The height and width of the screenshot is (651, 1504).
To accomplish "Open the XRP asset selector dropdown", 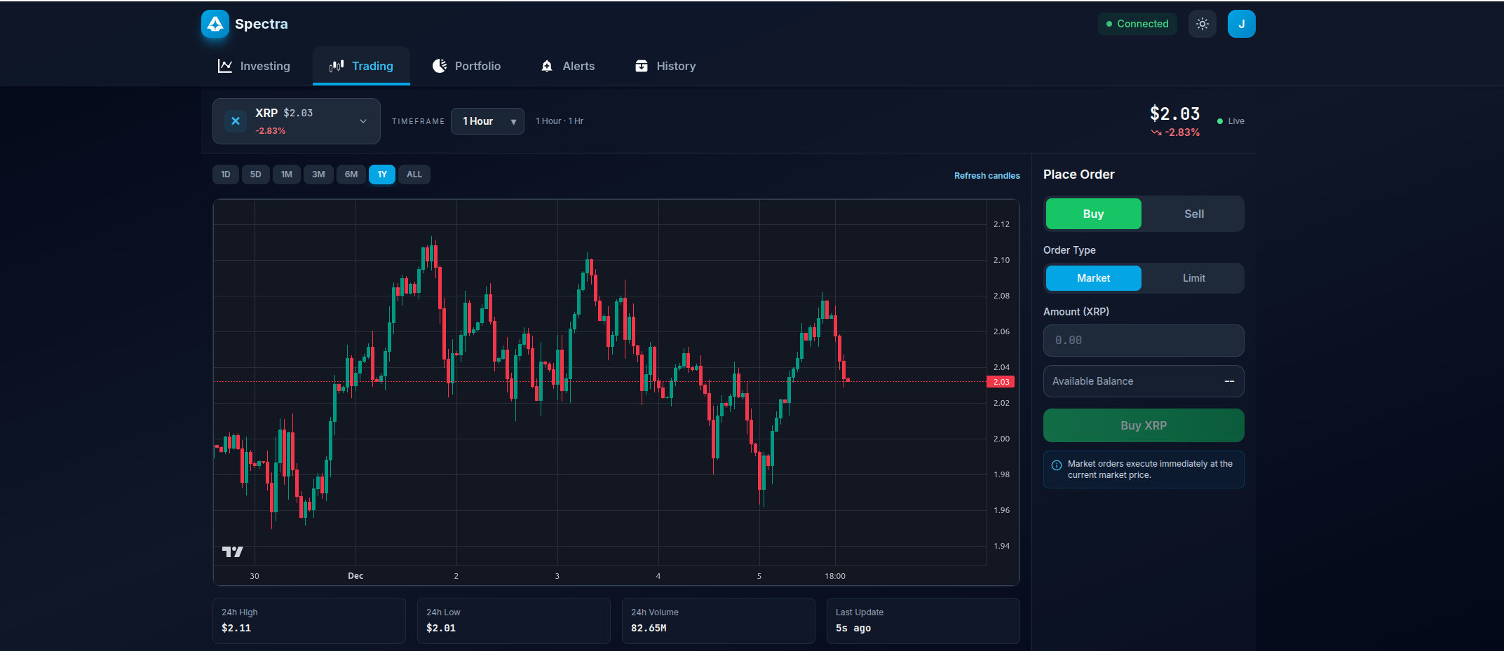I will [x=297, y=121].
